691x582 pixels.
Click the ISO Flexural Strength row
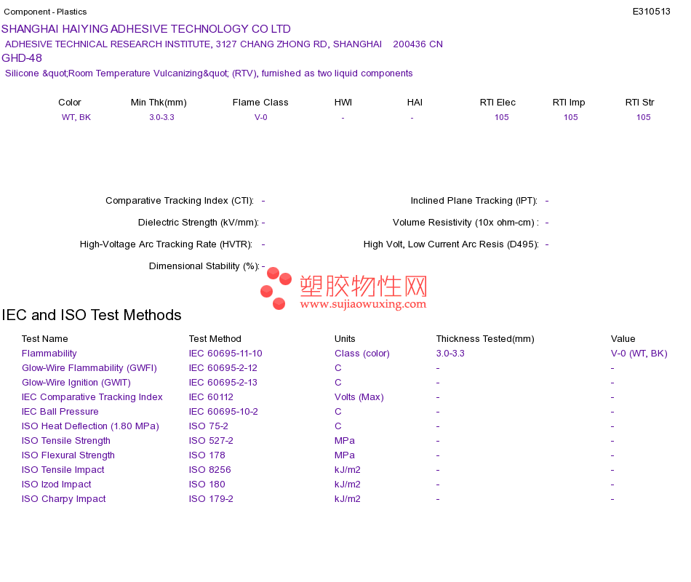click(68, 455)
